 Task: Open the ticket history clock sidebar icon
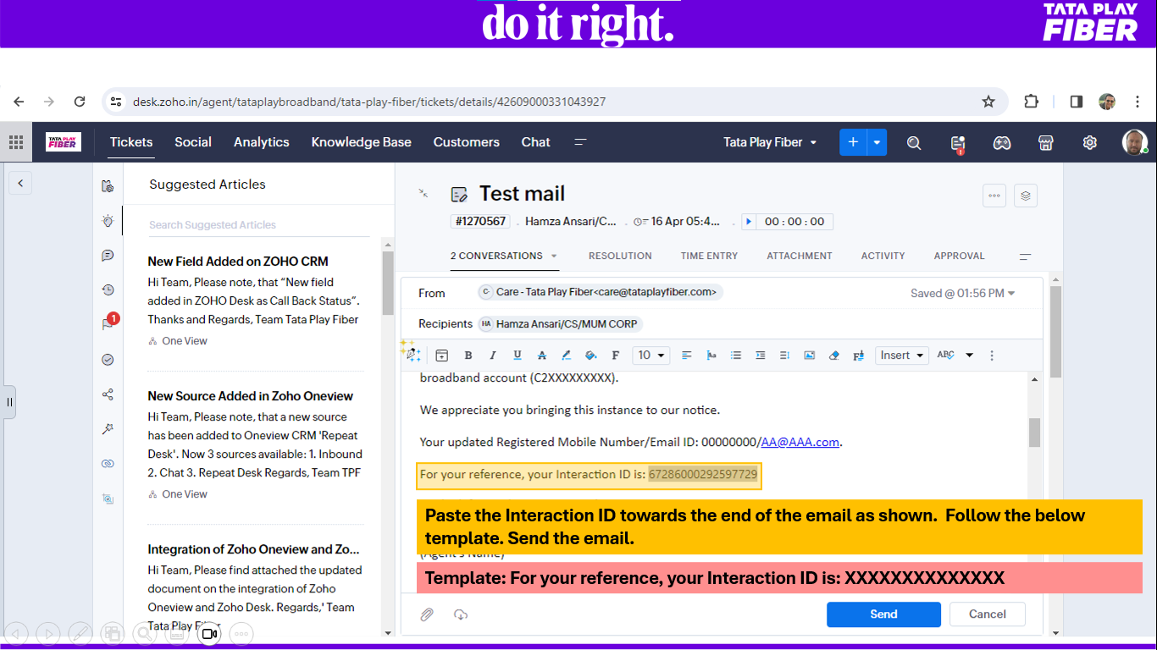pos(108,289)
